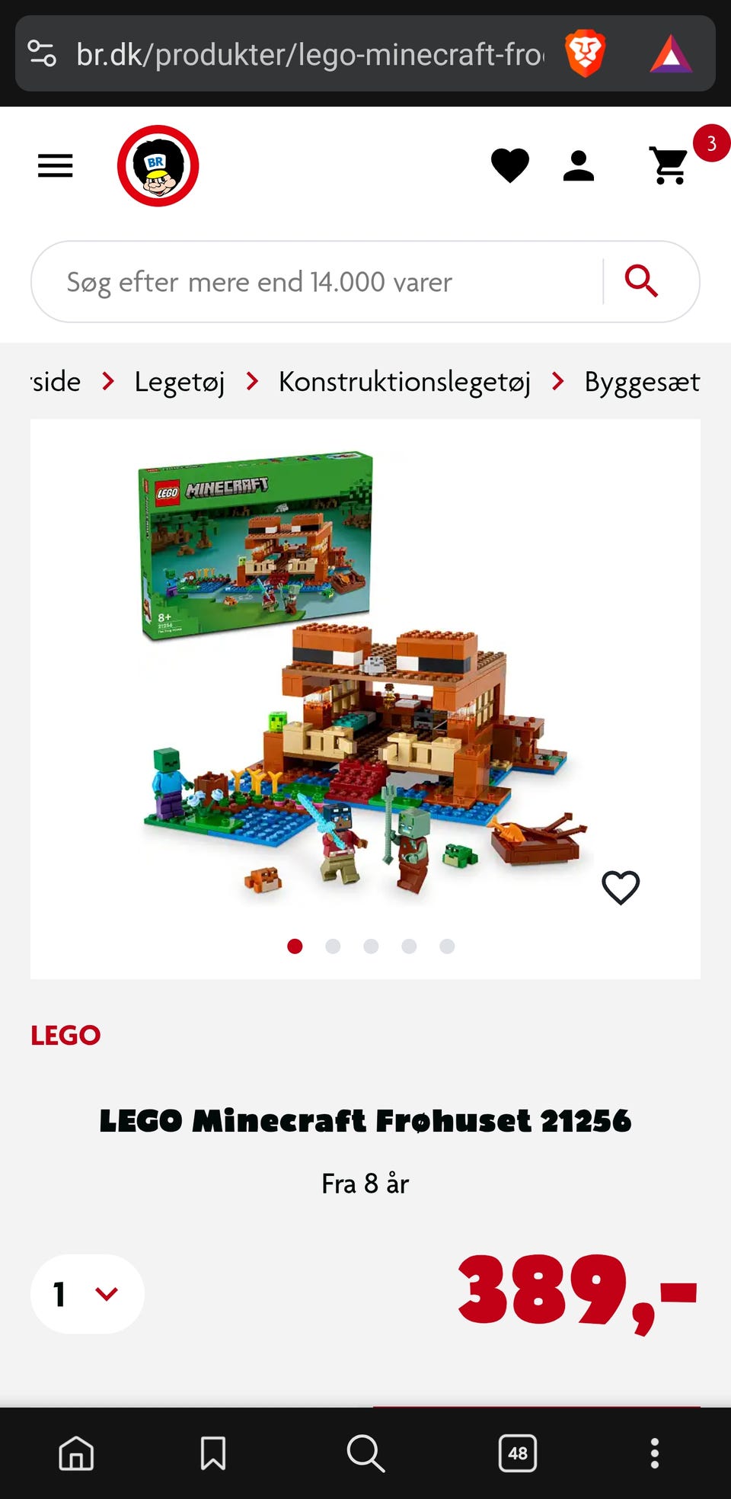This screenshot has width=731, height=1499.
Task: Open the user account profile icon
Action: pos(579,165)
